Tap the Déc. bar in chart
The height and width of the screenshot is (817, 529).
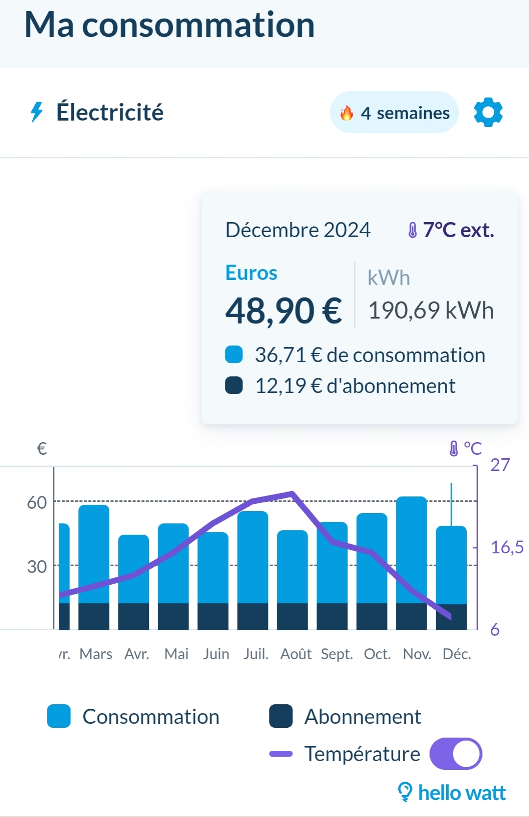[451, 564]
